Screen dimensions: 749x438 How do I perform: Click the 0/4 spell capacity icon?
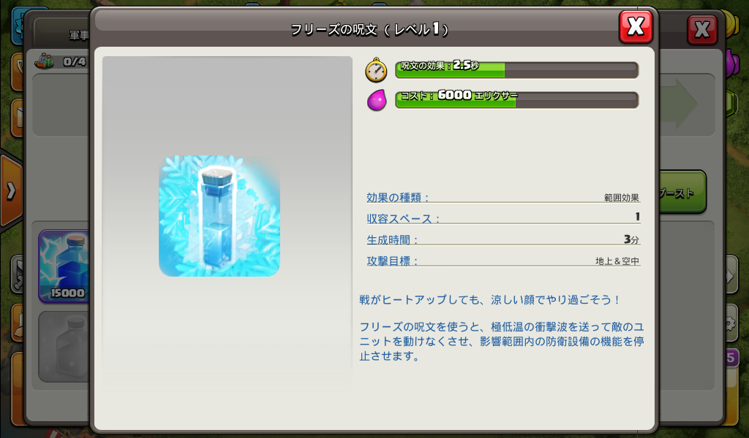[45, 61]
